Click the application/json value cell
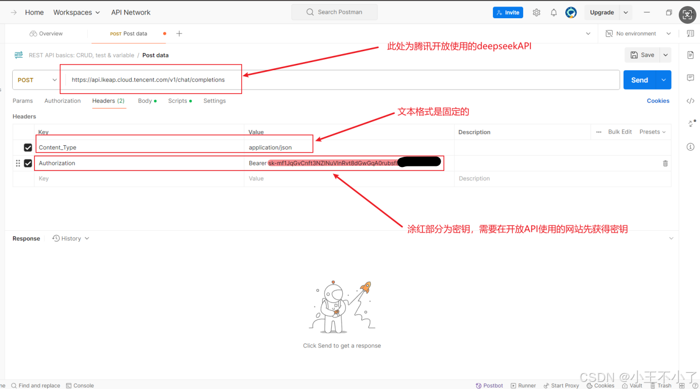700x389 pixels. click(x=349, y=148)
